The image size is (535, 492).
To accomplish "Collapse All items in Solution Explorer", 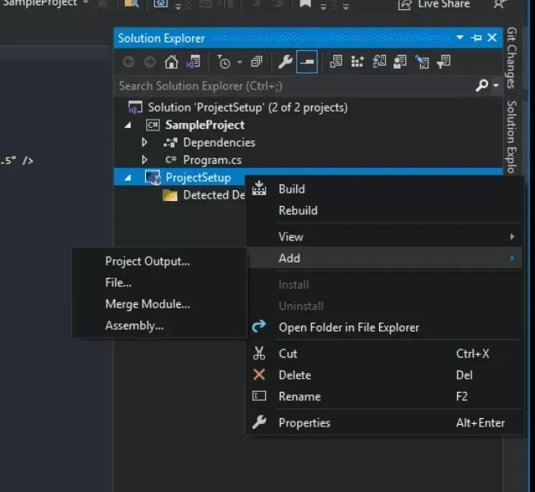I will pyautogui.click(x=256, y=62).
